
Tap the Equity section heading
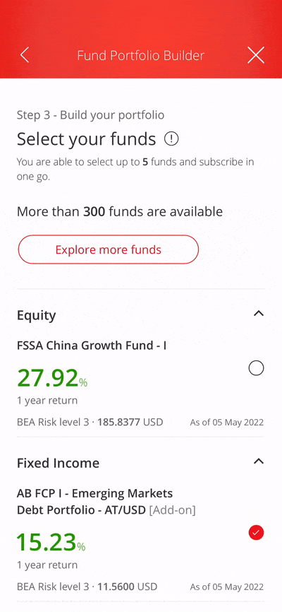pyautogui.click(x=36, y=315)
